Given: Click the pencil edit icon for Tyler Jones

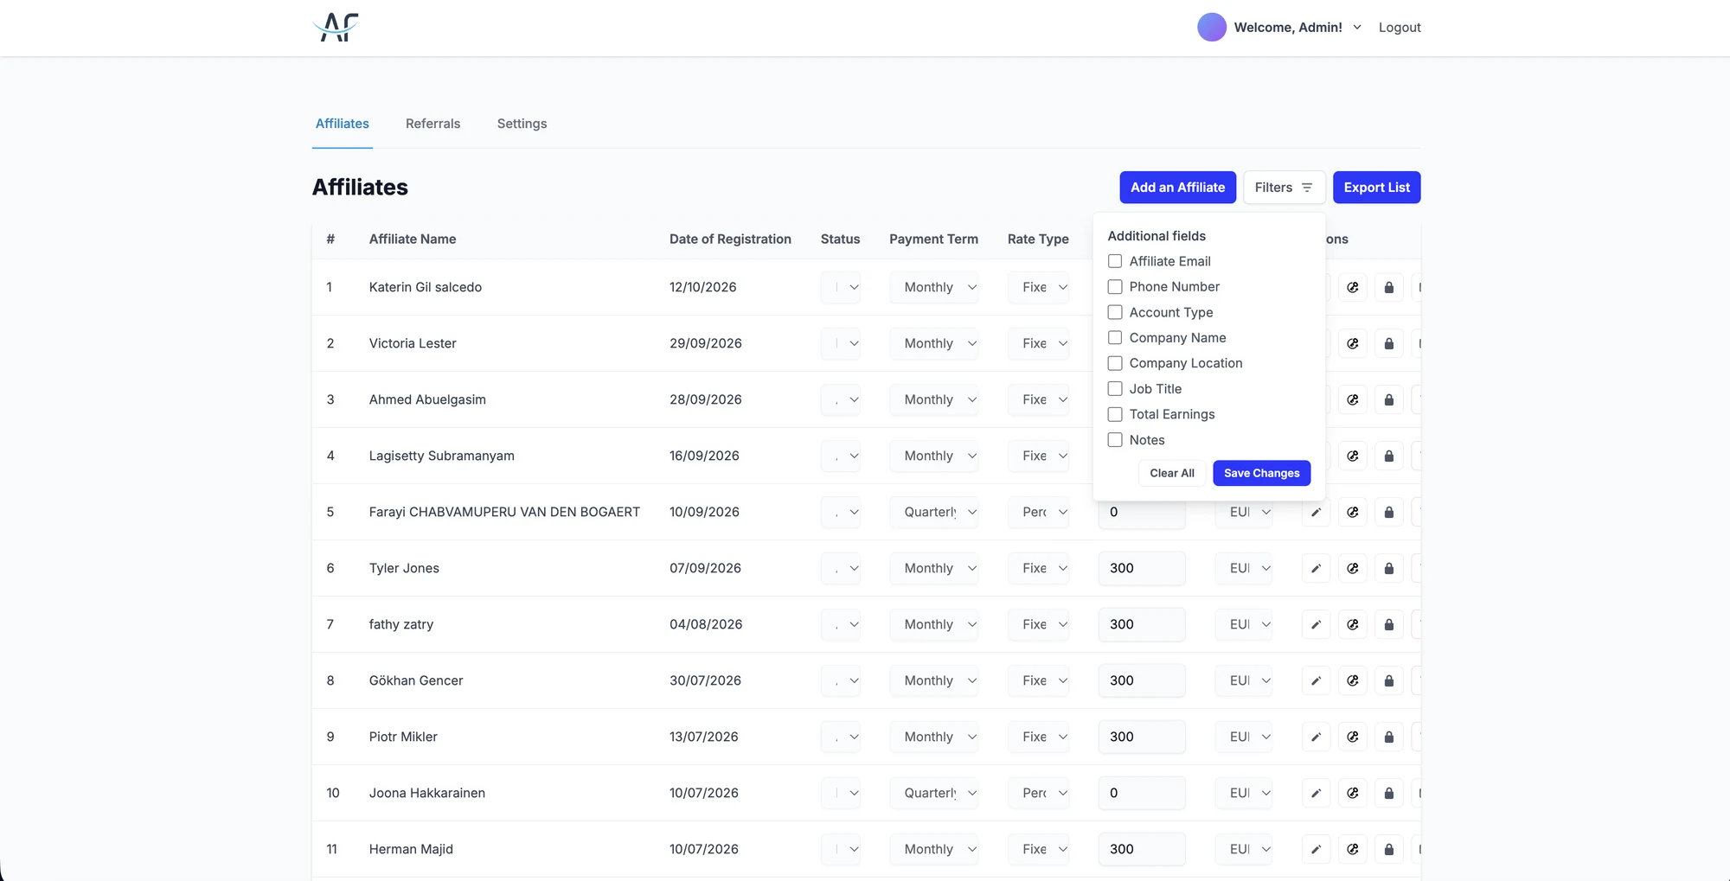Looking at the screenshot, I should 1316,568.
